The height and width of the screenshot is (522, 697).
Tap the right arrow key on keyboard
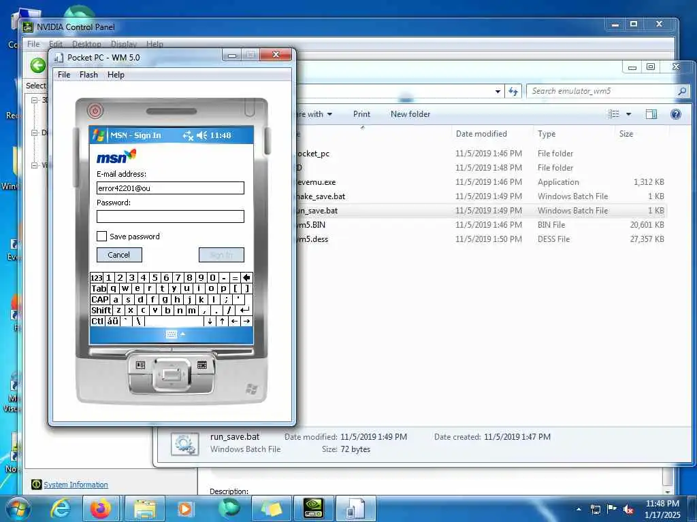[x=246, y=321]
